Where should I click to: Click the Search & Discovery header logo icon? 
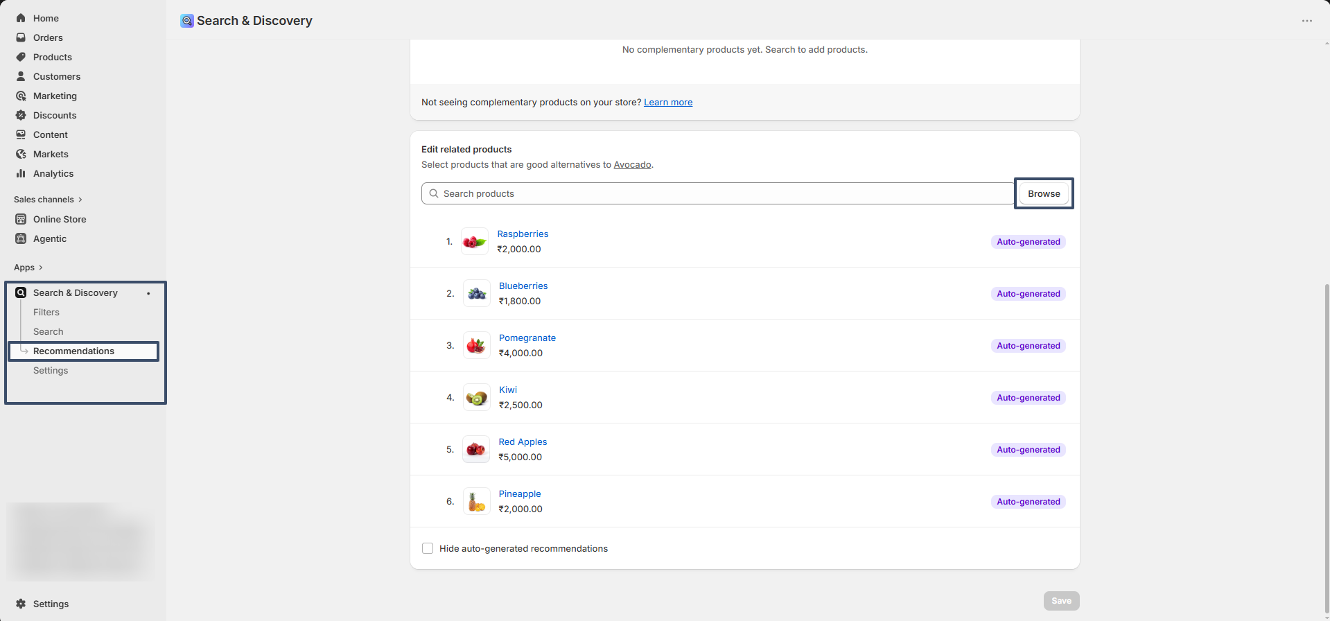[187, 21]
